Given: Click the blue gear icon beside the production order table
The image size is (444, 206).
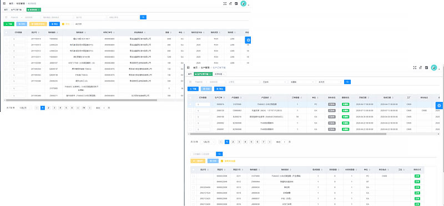Looking at the screenshot, I should tap(439, 105).
